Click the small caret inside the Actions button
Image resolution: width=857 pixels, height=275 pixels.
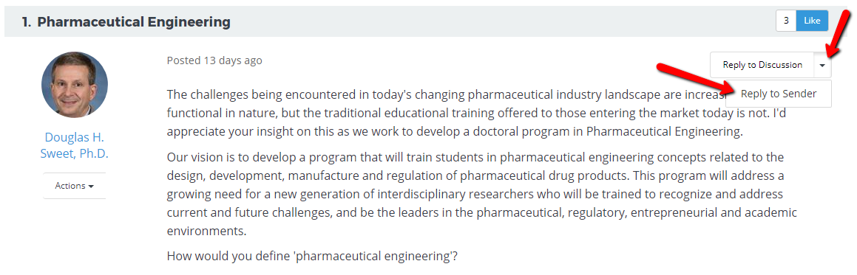pos(91,187)
